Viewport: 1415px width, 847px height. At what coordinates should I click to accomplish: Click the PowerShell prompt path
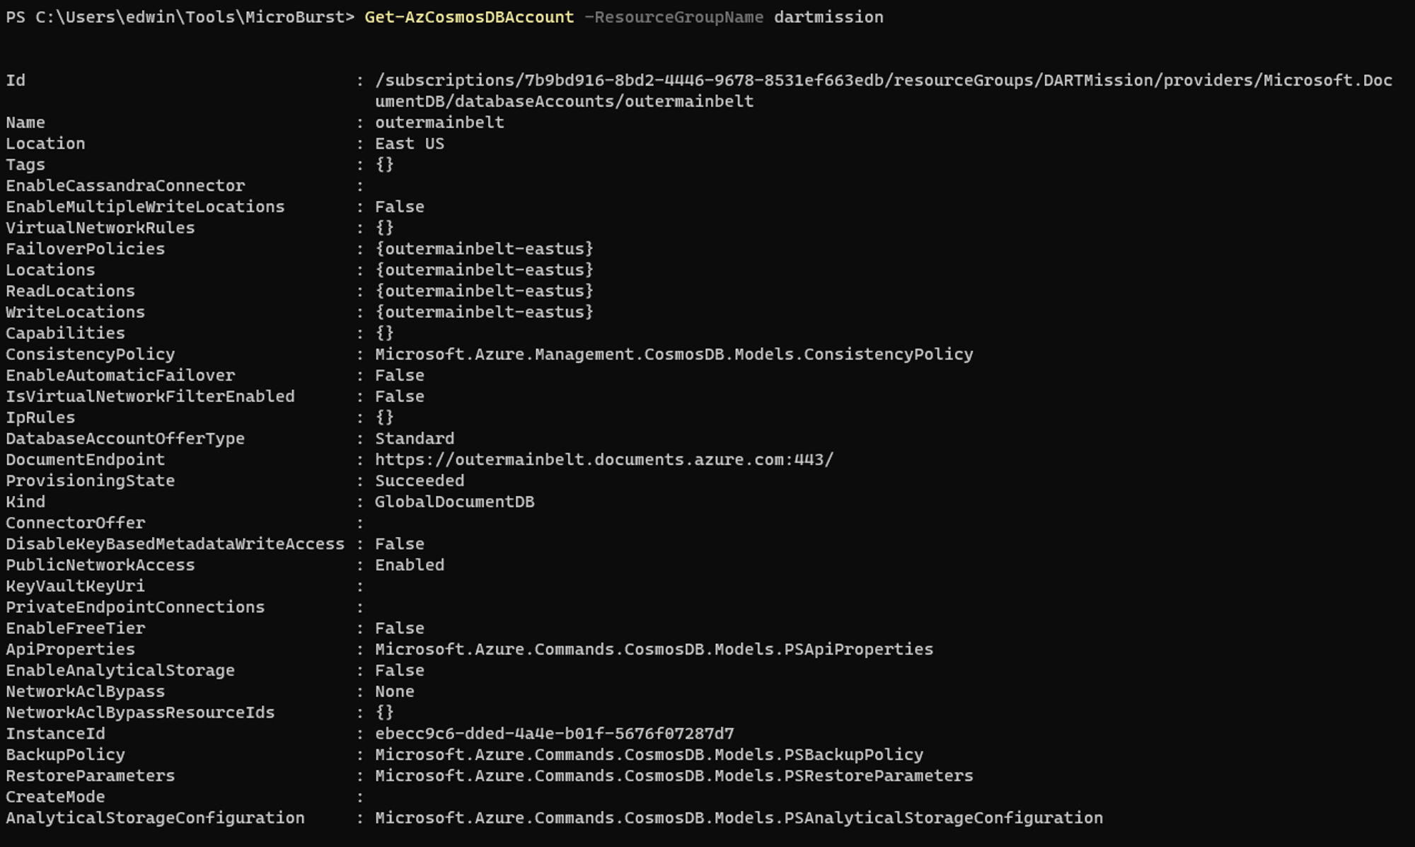180,17
